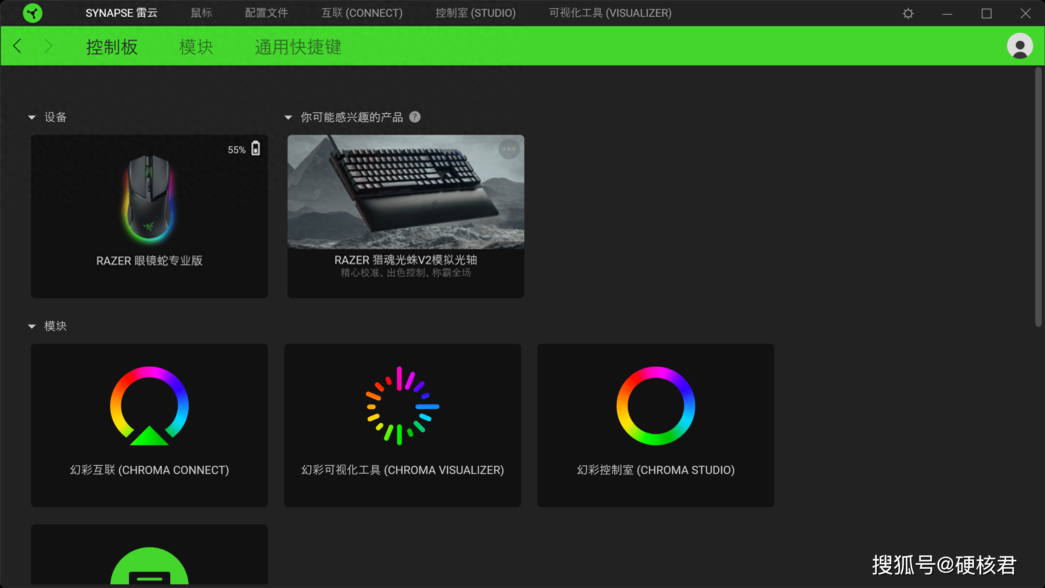Collapse the 你可能感兴趣的产品 section

tap(288, 118)
